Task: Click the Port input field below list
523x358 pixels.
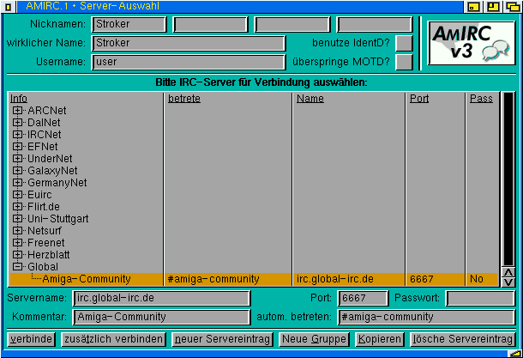Action: pyautogui.click(x=363, y=298)
